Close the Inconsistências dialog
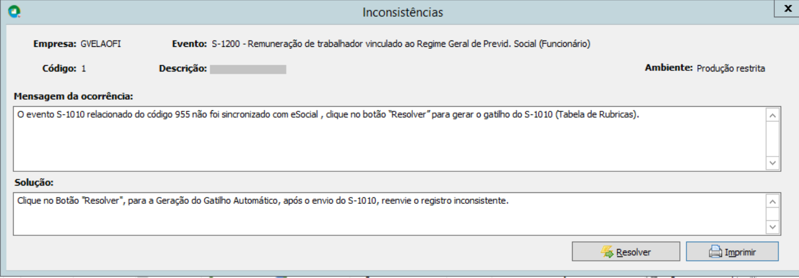Screen dimensions: 799x278 click(787, 8)
